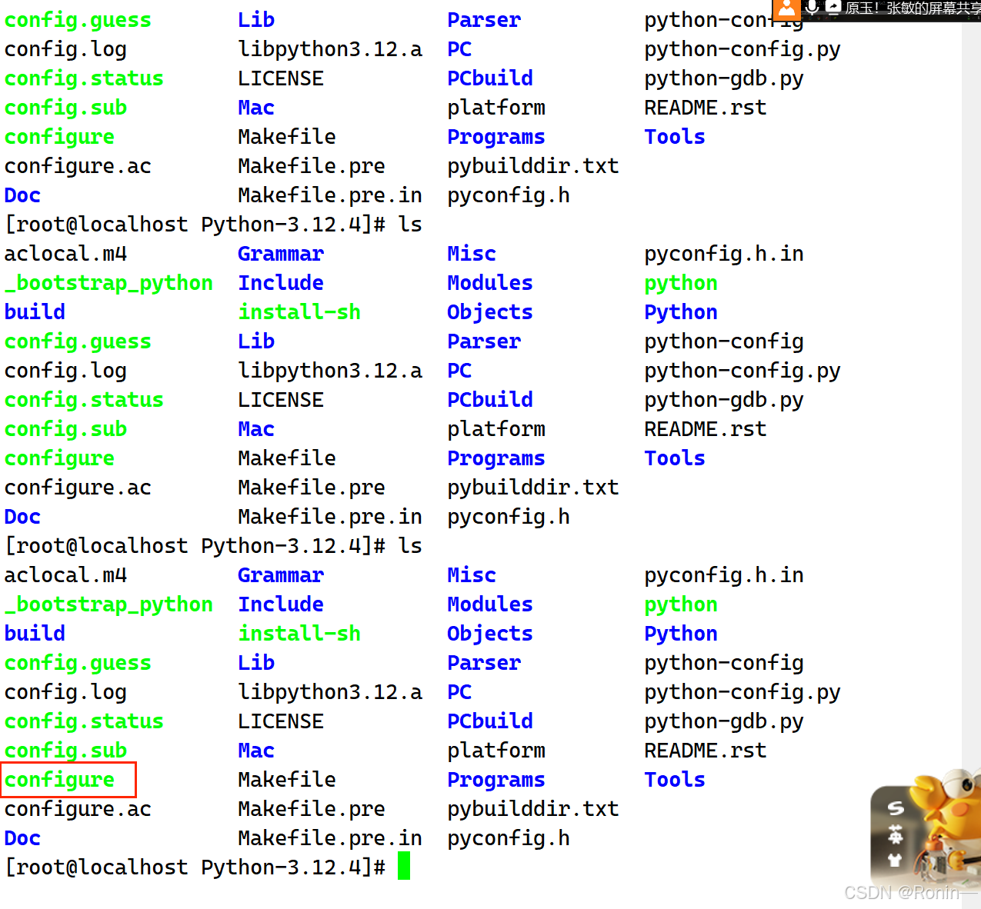Select 'pyconfig.h' in the last listing
The height and width of the screenshot is (909, 981).
coord(509,838)
